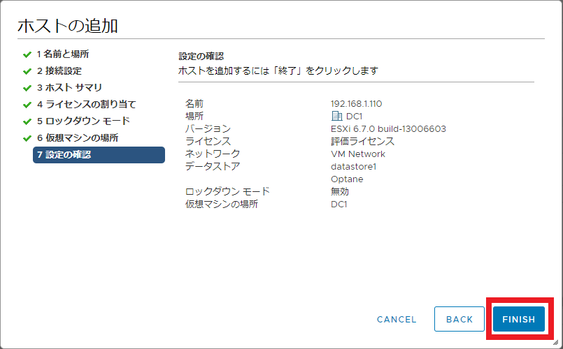Click the 場所 field label
Image resolution: width=563 pixels, height=349 pixels.
coord(194,116)
